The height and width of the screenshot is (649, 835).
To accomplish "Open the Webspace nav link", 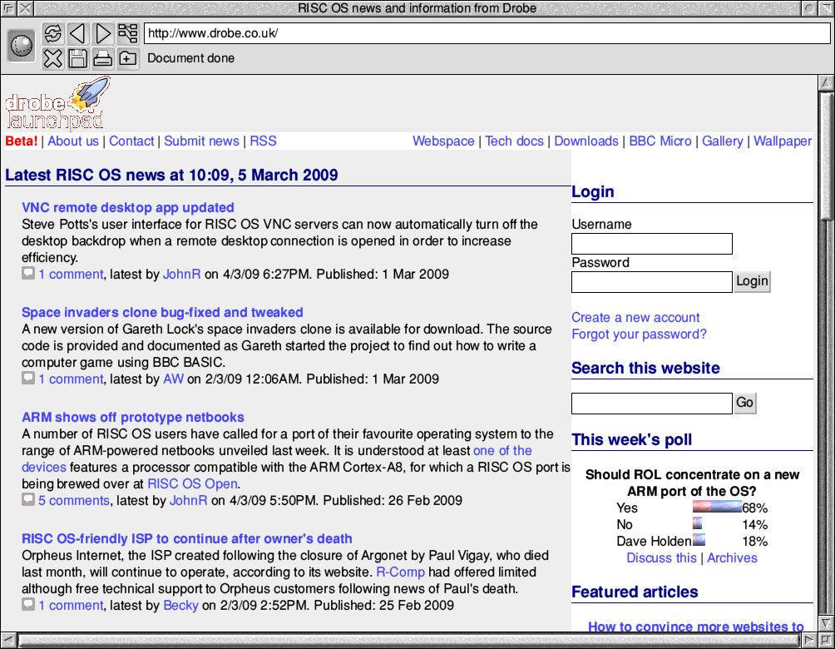I will (443, 141).
